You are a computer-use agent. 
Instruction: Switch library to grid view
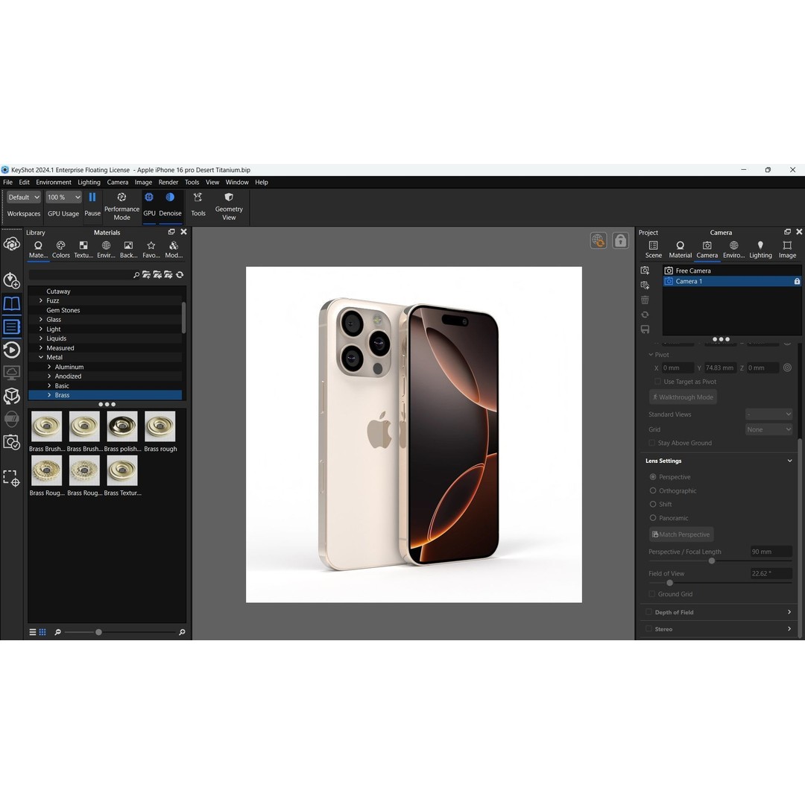pyautogui.click(x=42, y=632)
